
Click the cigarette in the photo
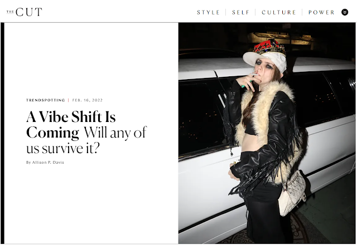point(254,75)
